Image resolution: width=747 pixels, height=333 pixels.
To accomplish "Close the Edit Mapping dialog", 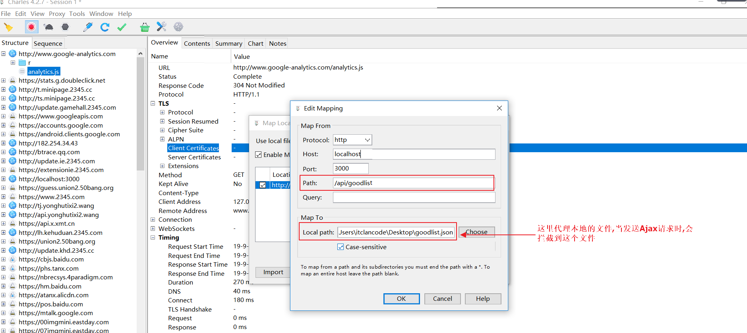I will [499, 108].
